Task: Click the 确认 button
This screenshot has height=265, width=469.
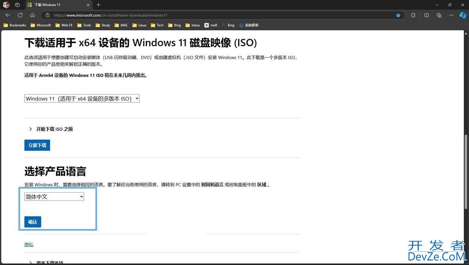Action: (33, 222)
